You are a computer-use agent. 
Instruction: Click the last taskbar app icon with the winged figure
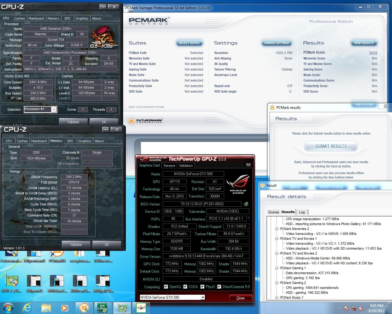(141, 308)
